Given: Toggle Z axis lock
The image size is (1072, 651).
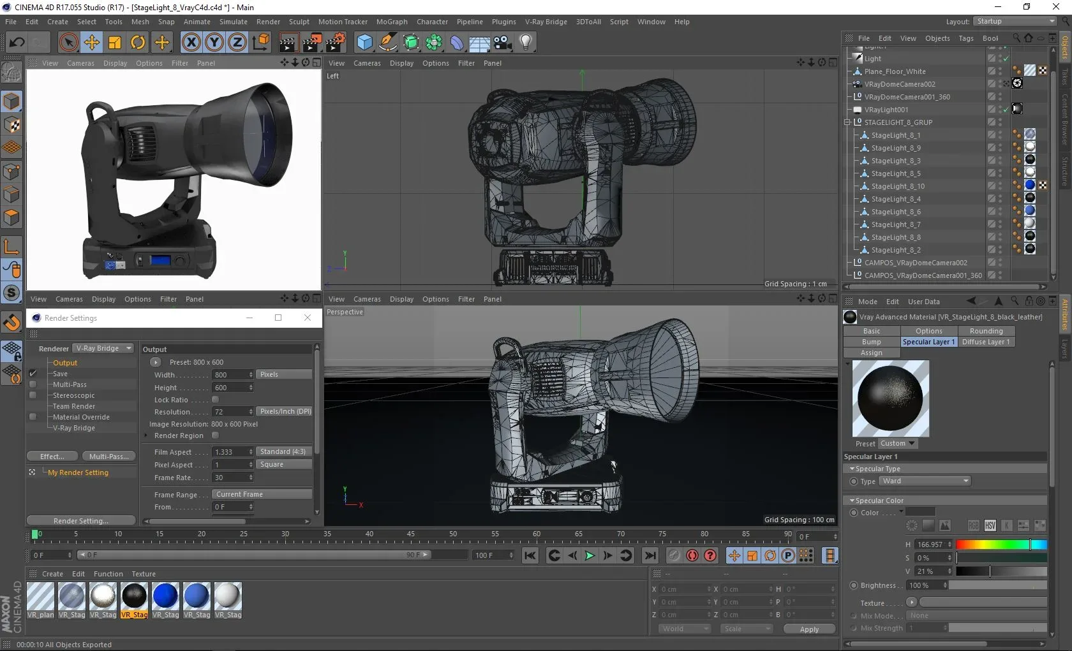Looking at the screenshot, I should click(x=237, y=43).
